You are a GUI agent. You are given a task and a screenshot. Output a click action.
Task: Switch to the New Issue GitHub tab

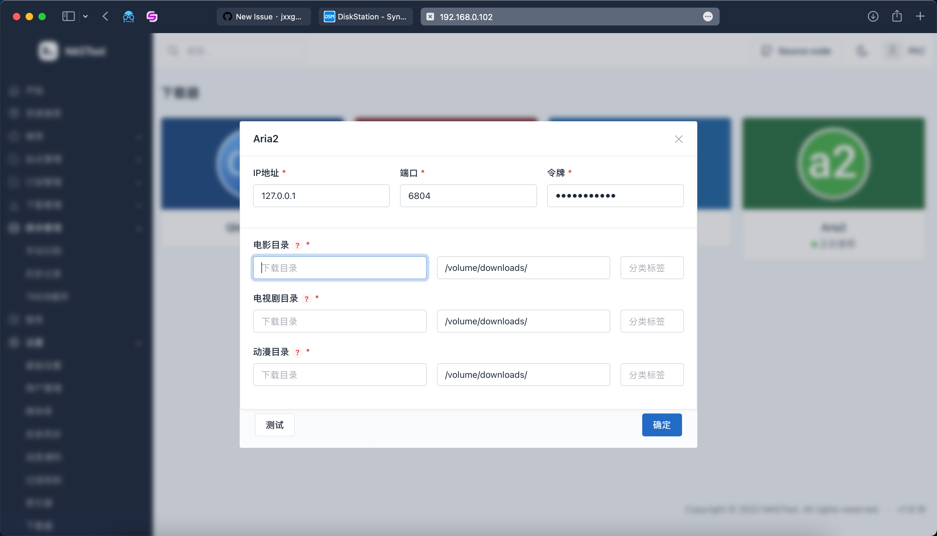click(x=264, y=17)
